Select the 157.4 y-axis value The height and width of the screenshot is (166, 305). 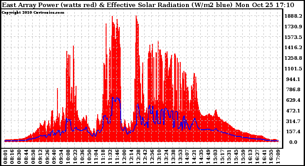(x=294, y=132)
